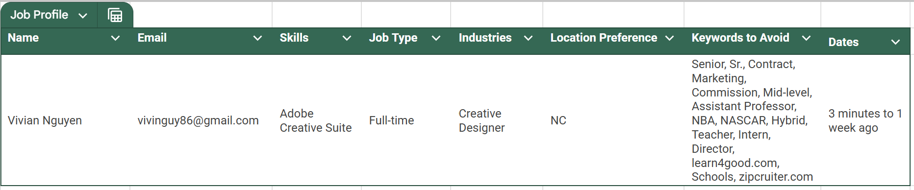914x190 pixels.
Task: Open the table view calculator icon
Action: [115, 15]
